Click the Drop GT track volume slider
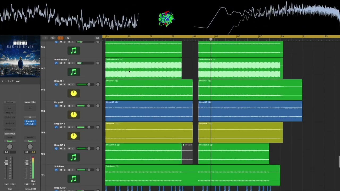This screenshot has width=340, height=191. pyautogui.click(x=85, y=106)
